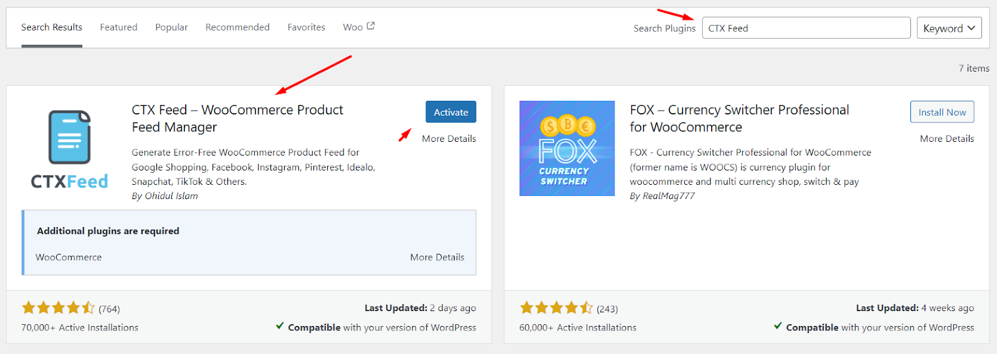The height and width of the screenshot is (354, 997).
Task: Open the FOX Currency Switcher Professional title link
Action: 739,118
